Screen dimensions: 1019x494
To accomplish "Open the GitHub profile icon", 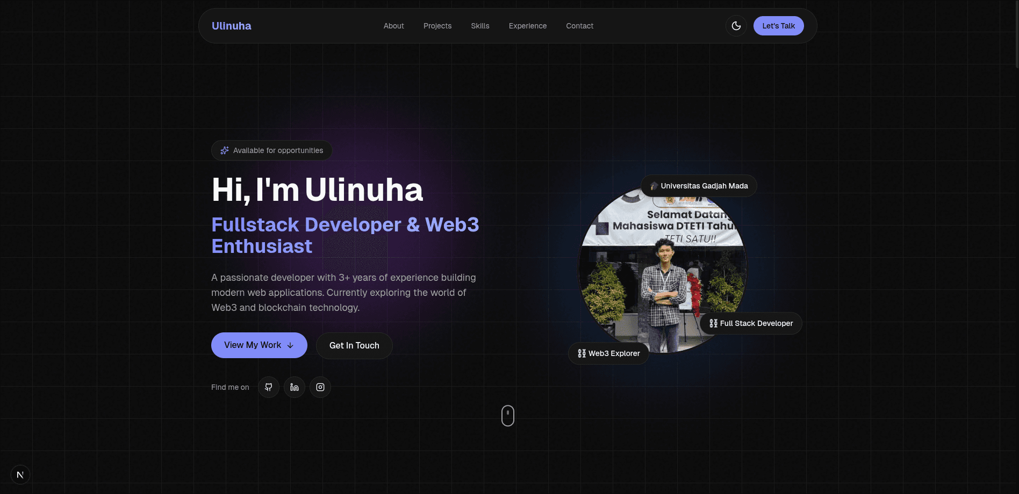I will click(269, 387).
